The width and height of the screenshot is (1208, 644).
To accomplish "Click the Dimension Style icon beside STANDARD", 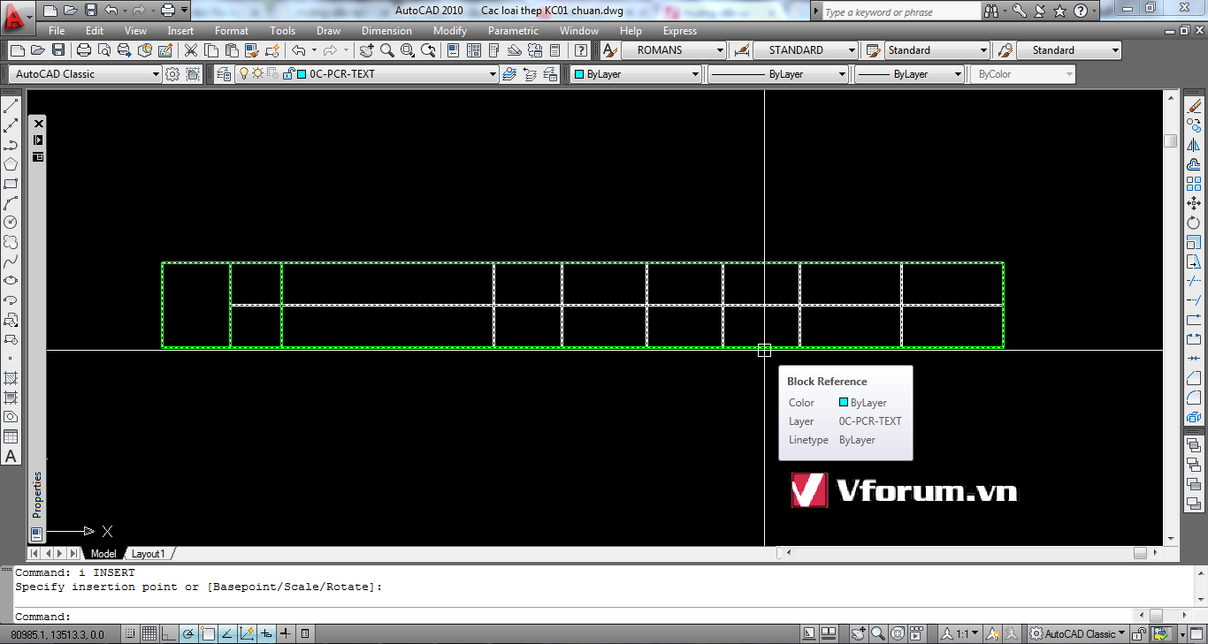I will point(742,50).
